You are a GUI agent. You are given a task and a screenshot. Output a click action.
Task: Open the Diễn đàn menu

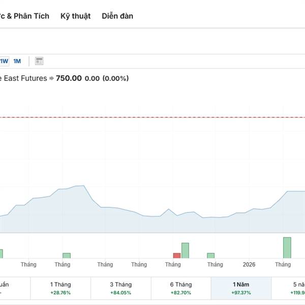click(117, 16)
